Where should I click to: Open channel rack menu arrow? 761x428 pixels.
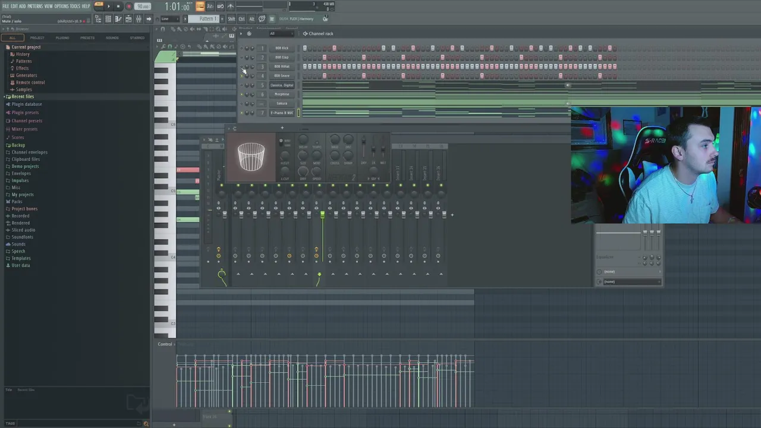pyautogui.click(x=241, y=33)
